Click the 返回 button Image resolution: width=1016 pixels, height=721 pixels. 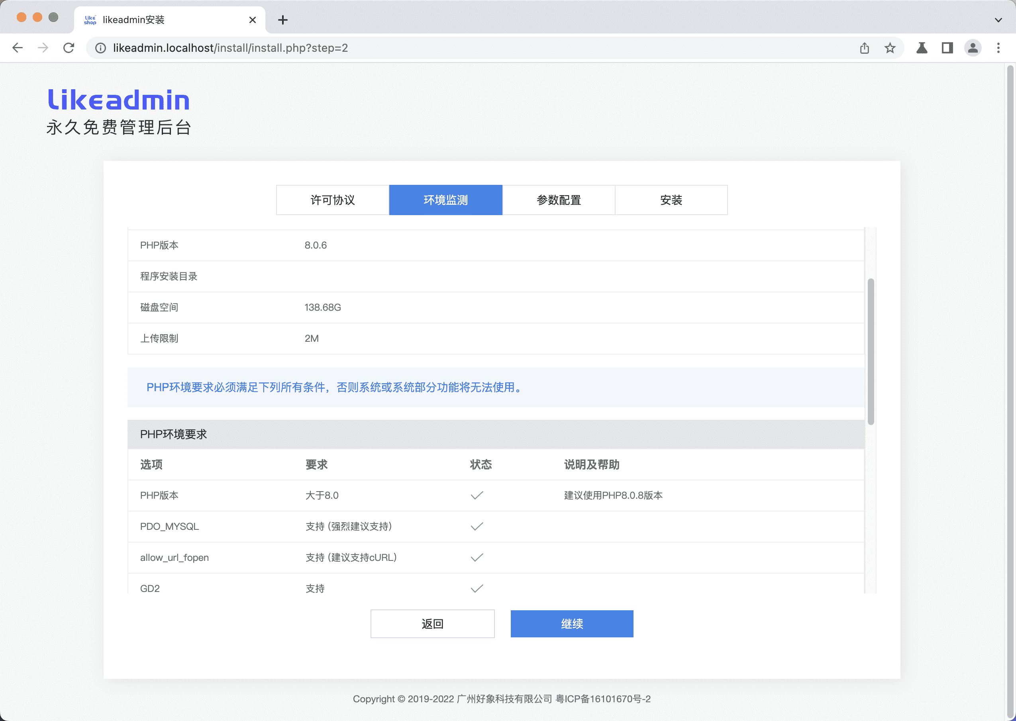433,624
